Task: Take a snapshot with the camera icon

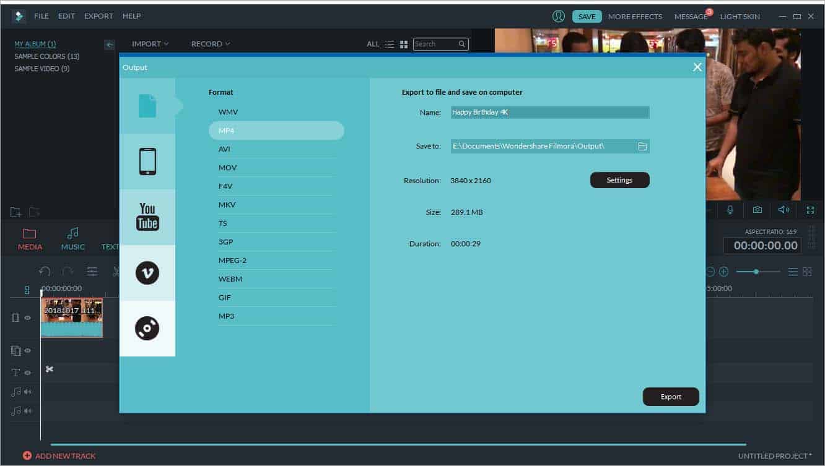Action: pos(757,210)
